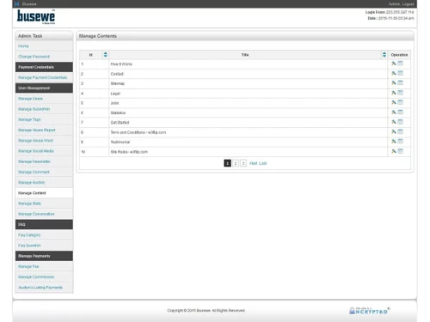The height and width of the screenshot is (322, 430).
Task: Open Manage Auction
Action: point(31,183)
